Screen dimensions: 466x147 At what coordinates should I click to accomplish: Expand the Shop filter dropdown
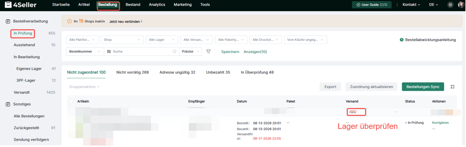[122, 40]
